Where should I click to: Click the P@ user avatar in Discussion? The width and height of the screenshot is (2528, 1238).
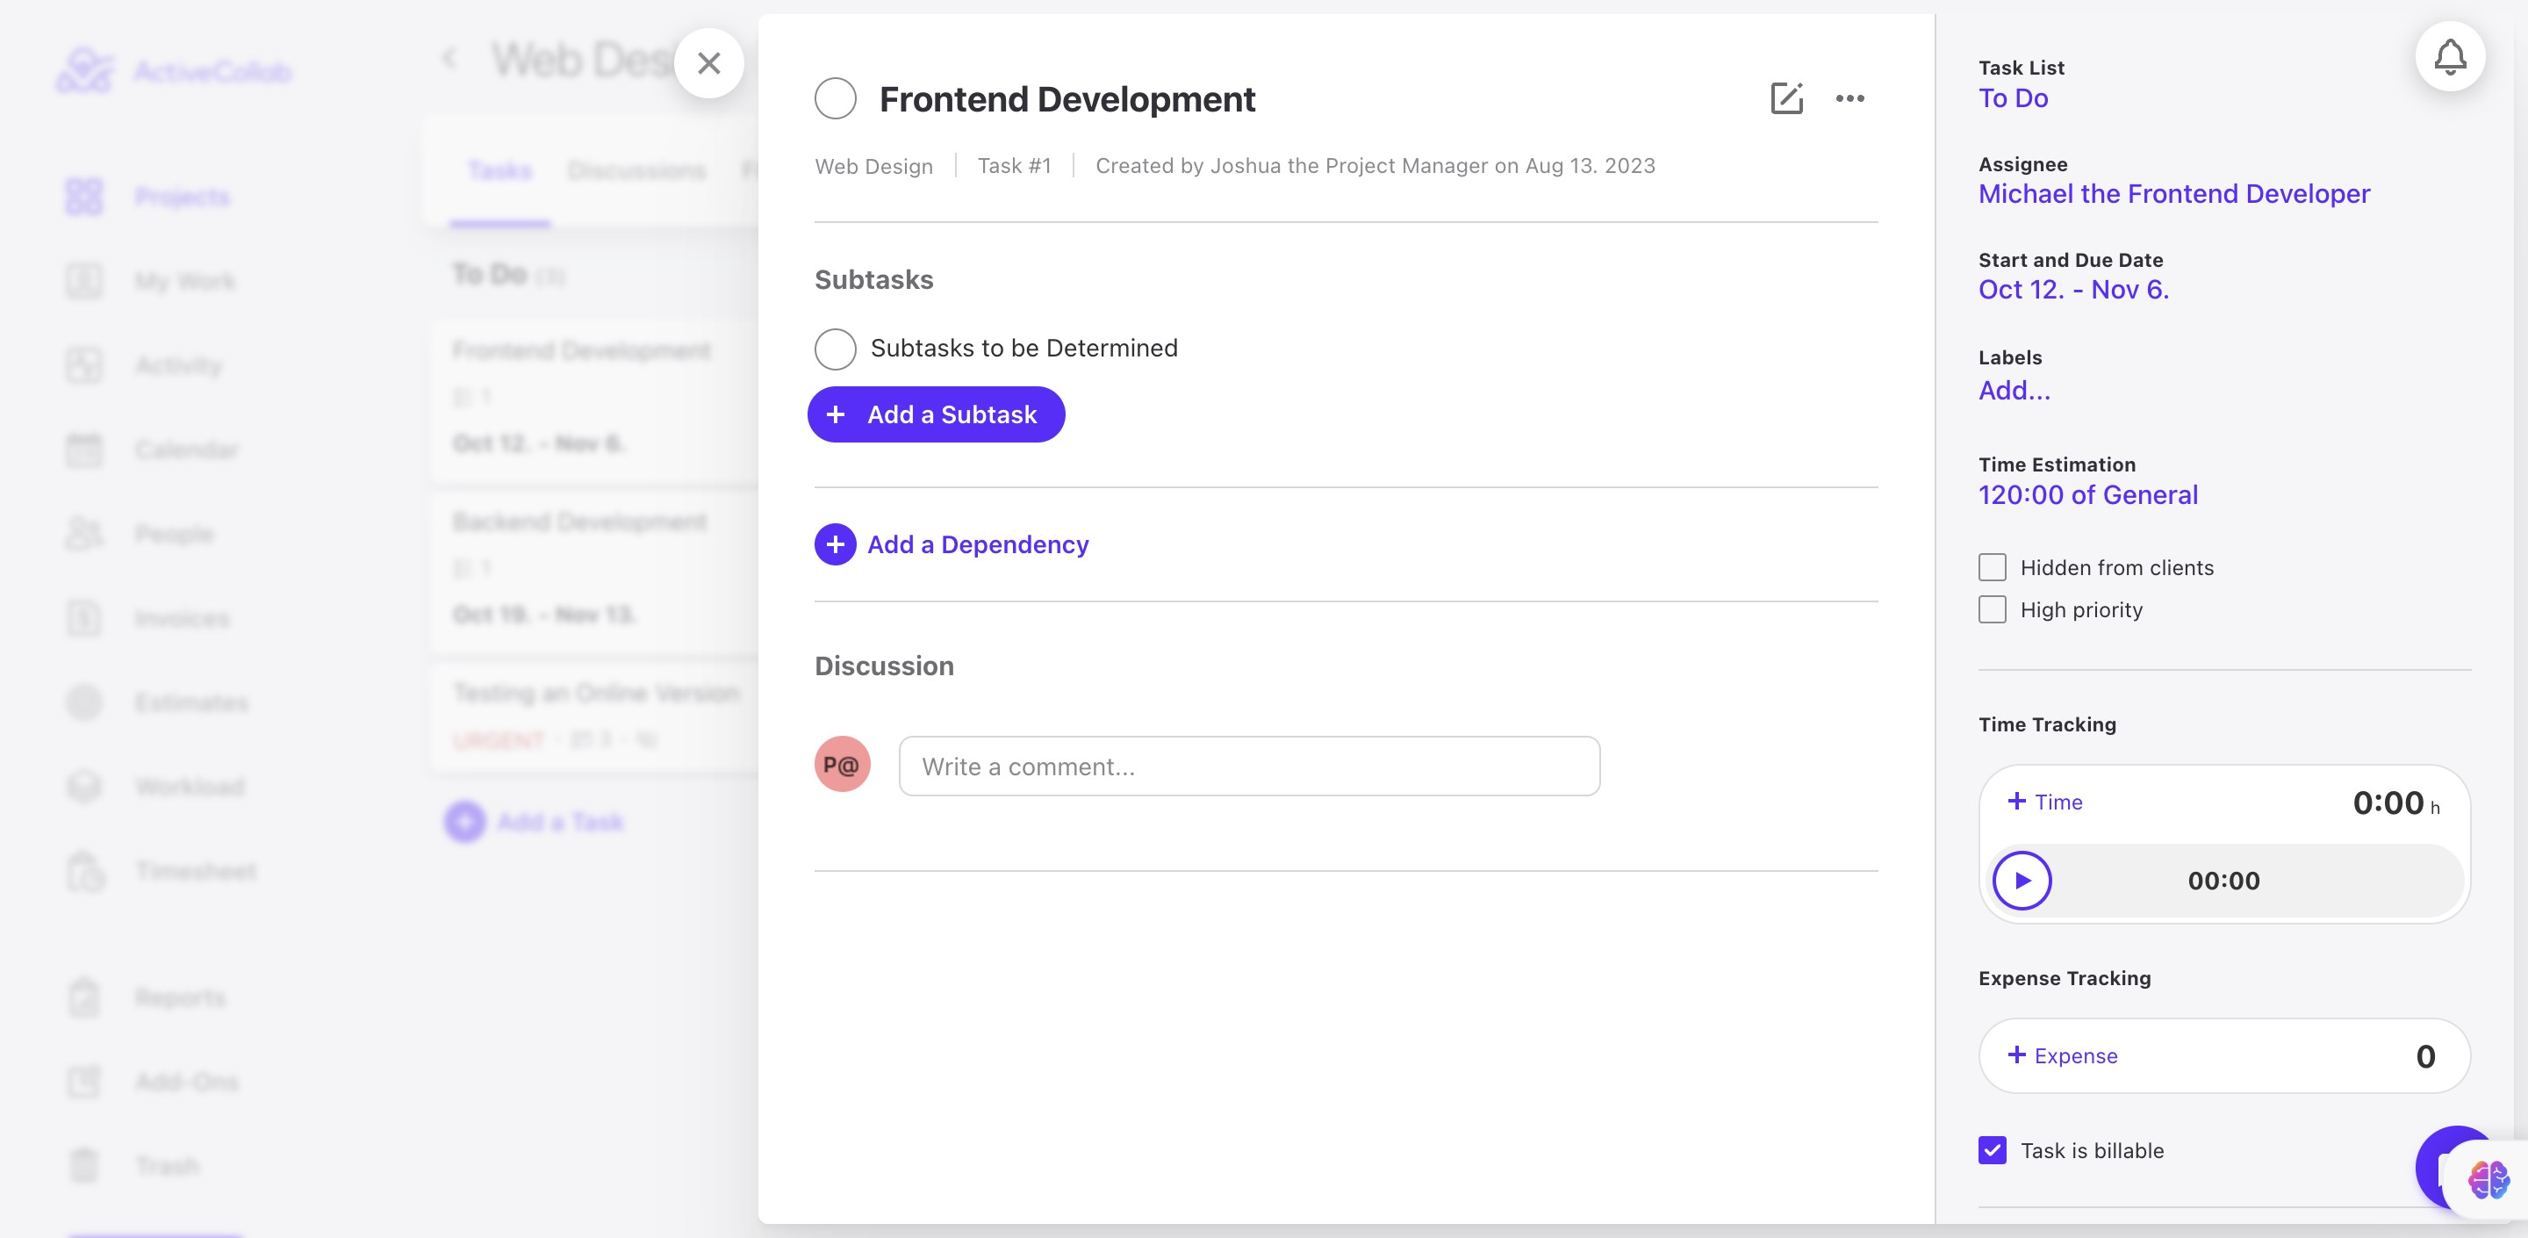click(842, 764)
